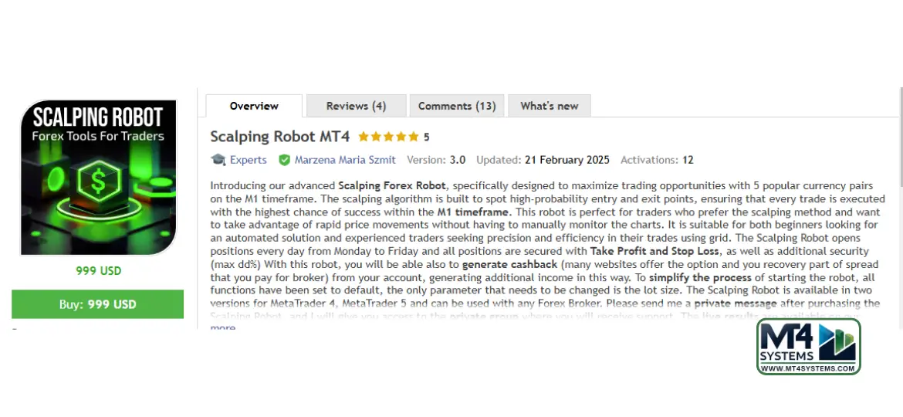
Task: Click the green 999 USD price label
Action: pos(98,271)
